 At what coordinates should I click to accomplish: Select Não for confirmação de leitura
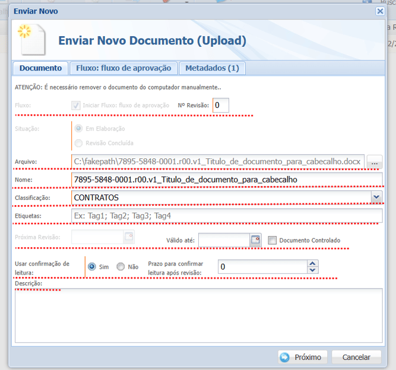pos(121,267)
